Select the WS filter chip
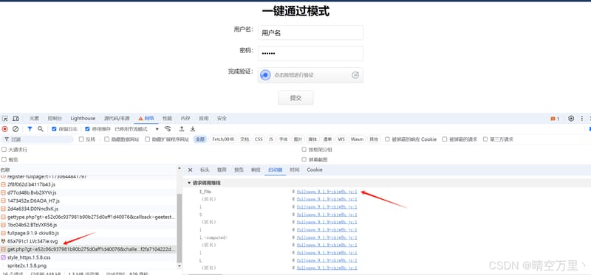This screenshot has height=275, width=591. [x=341, y=139]
